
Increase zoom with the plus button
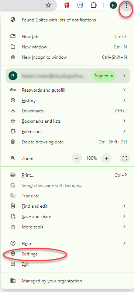click(106, 158)
